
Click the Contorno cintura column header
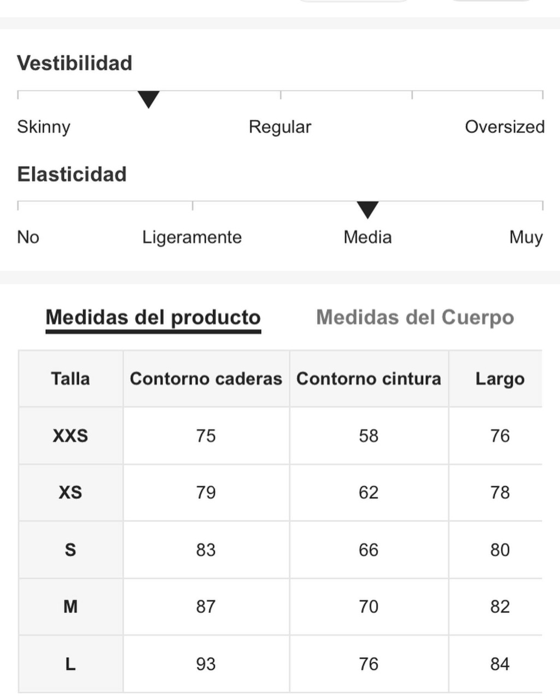coord(369,378)
